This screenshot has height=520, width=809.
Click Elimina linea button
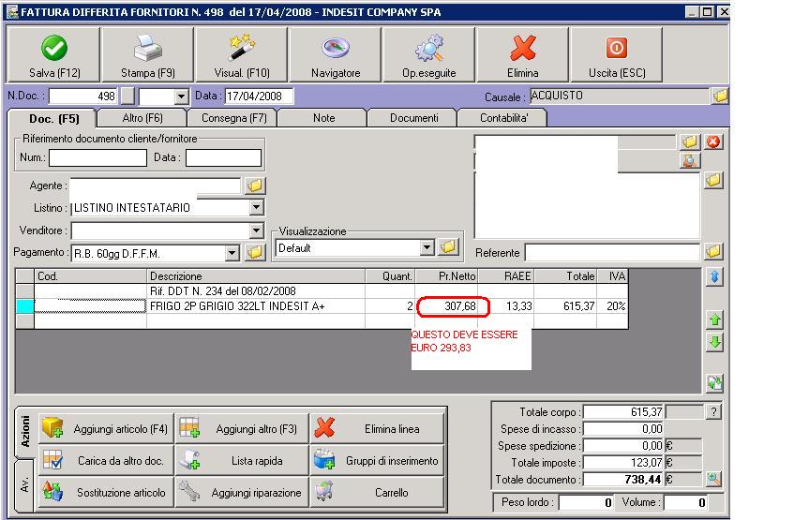pyautogui.click(x=377, y=429)
